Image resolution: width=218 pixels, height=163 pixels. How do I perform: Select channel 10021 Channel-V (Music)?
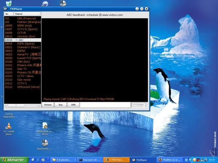tap(23, 47)
